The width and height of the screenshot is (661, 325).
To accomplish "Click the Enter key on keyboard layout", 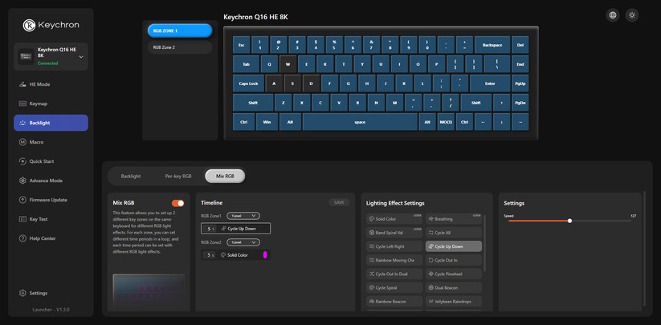I will pos(490,83).
